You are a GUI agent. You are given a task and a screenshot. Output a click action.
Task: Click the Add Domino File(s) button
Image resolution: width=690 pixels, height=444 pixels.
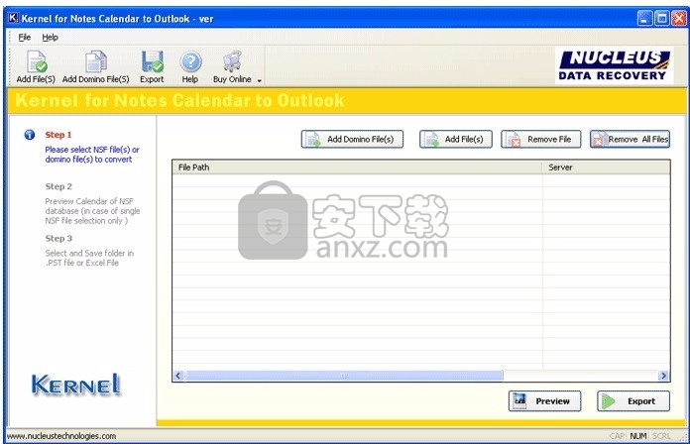(352, 139)
